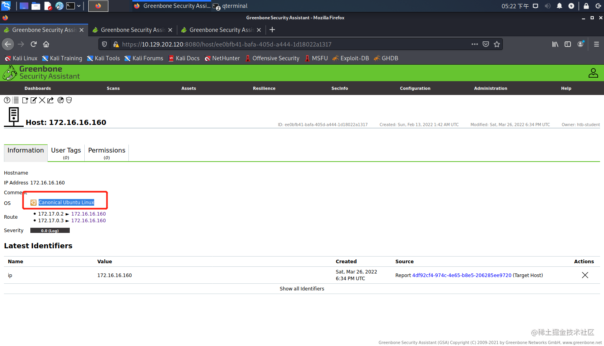This screenshot has width=604, height=346.
Task: Switch to the User Tags tab
Action: (x=66, y=153)
